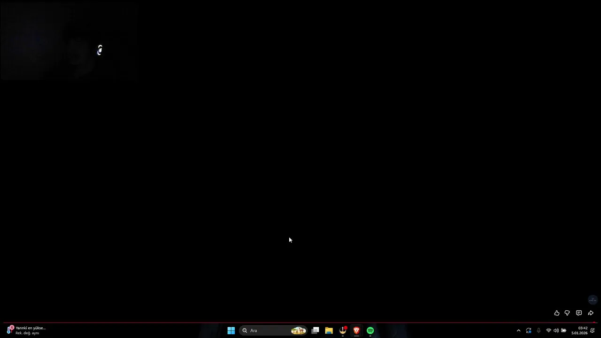Image resolution: width=601 pixels, height=338 pixels.
Task: Click the microphone tray icon
Action: 539,330
